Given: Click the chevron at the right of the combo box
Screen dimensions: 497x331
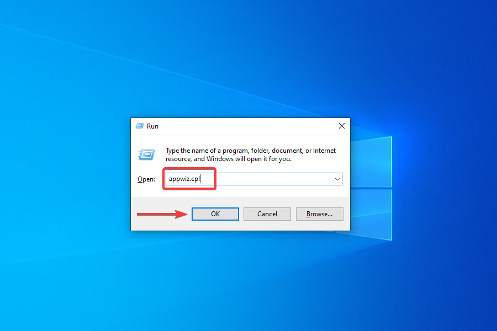Looking at the screenshot, I should coord(337,179).
